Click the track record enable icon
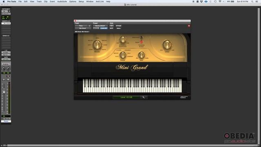 (x=8, y=76)
